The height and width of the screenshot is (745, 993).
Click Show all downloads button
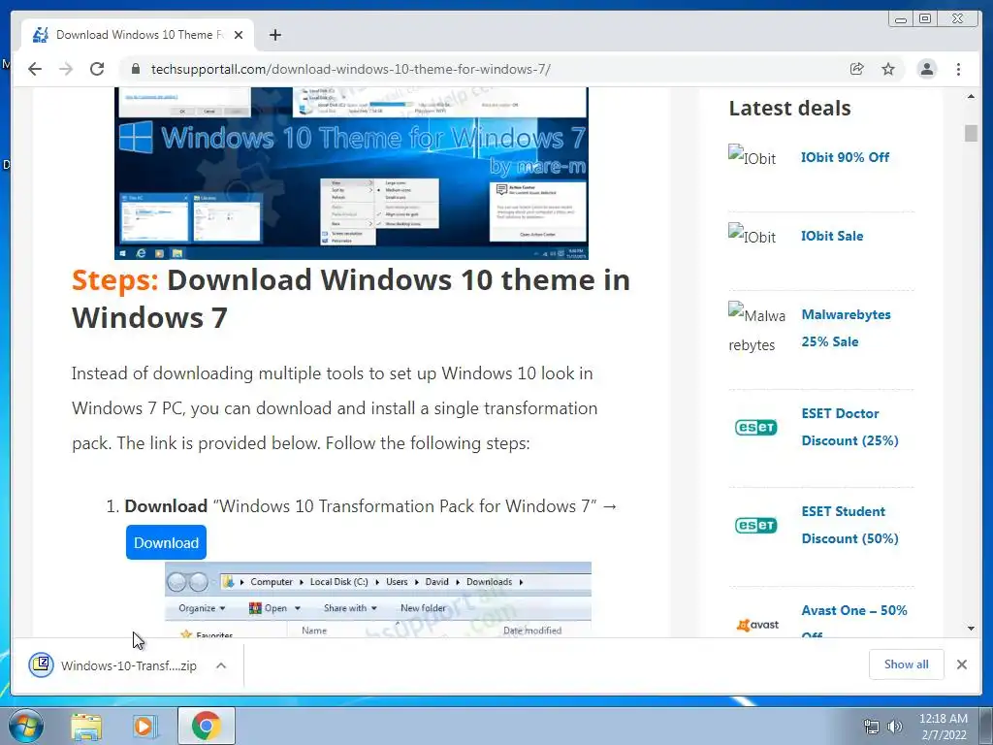[x=907, y=664]
